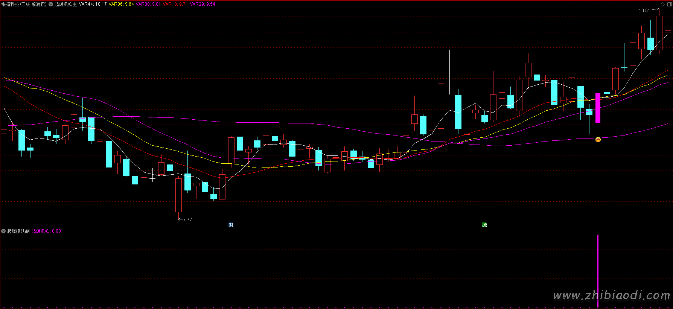The height and width of the screenshot is (309, 673).
Task: Select the VAR29: 9.54 label
Action: 203,4
